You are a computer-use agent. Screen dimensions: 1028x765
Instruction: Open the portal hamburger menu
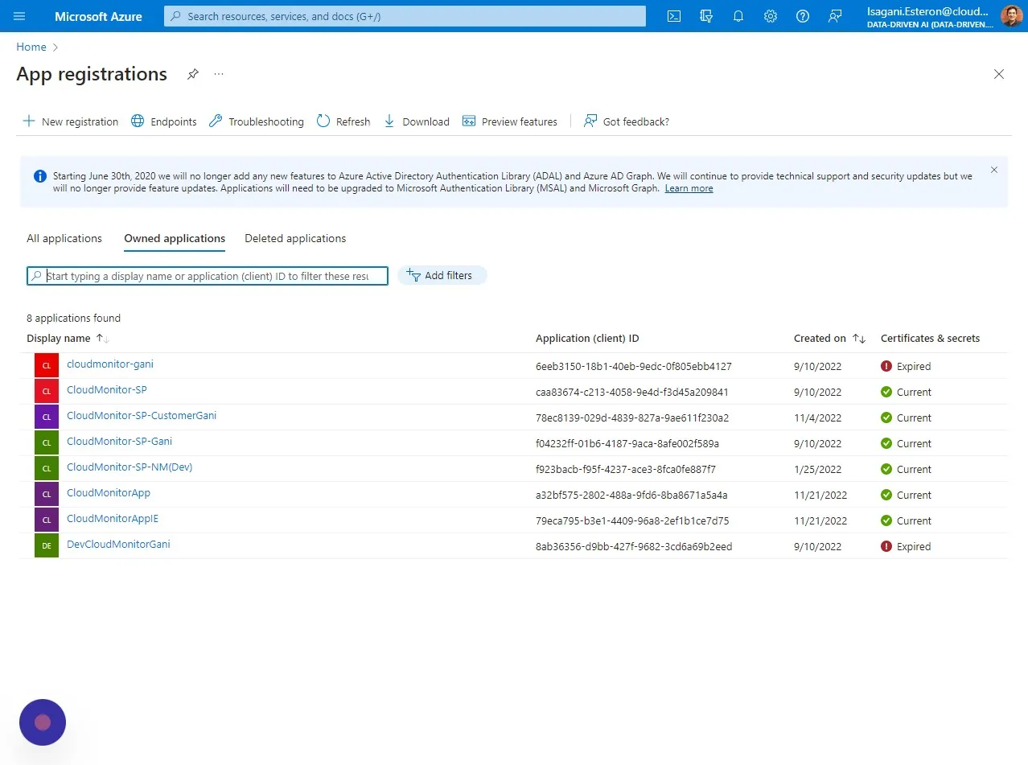pyautogui.click(x=19, y=16)
